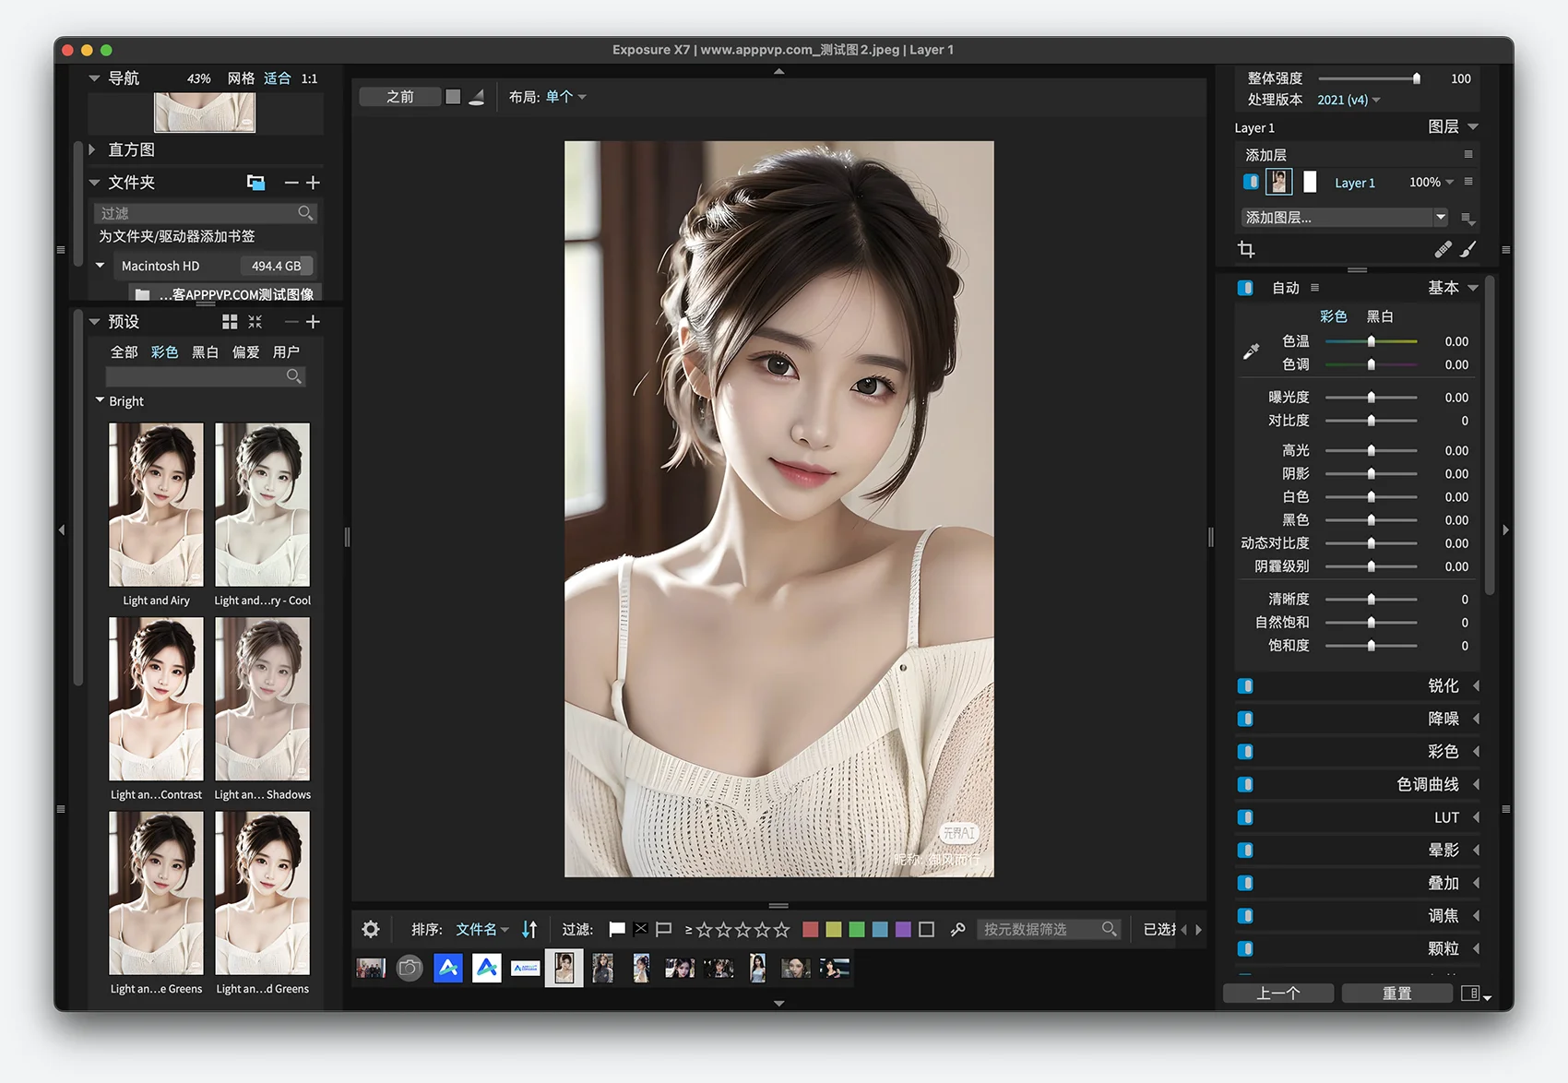Image resolution: width=1568 pixels, height=1083 pixels.
Task: Apply the Light and Airy preset
Action: point(156,505)
